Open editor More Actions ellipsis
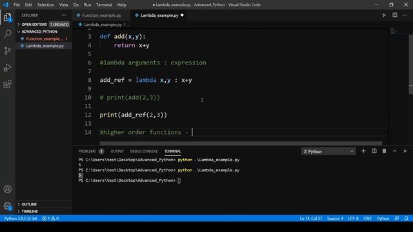Screen dimensions: 413x232 click(405, 15)
